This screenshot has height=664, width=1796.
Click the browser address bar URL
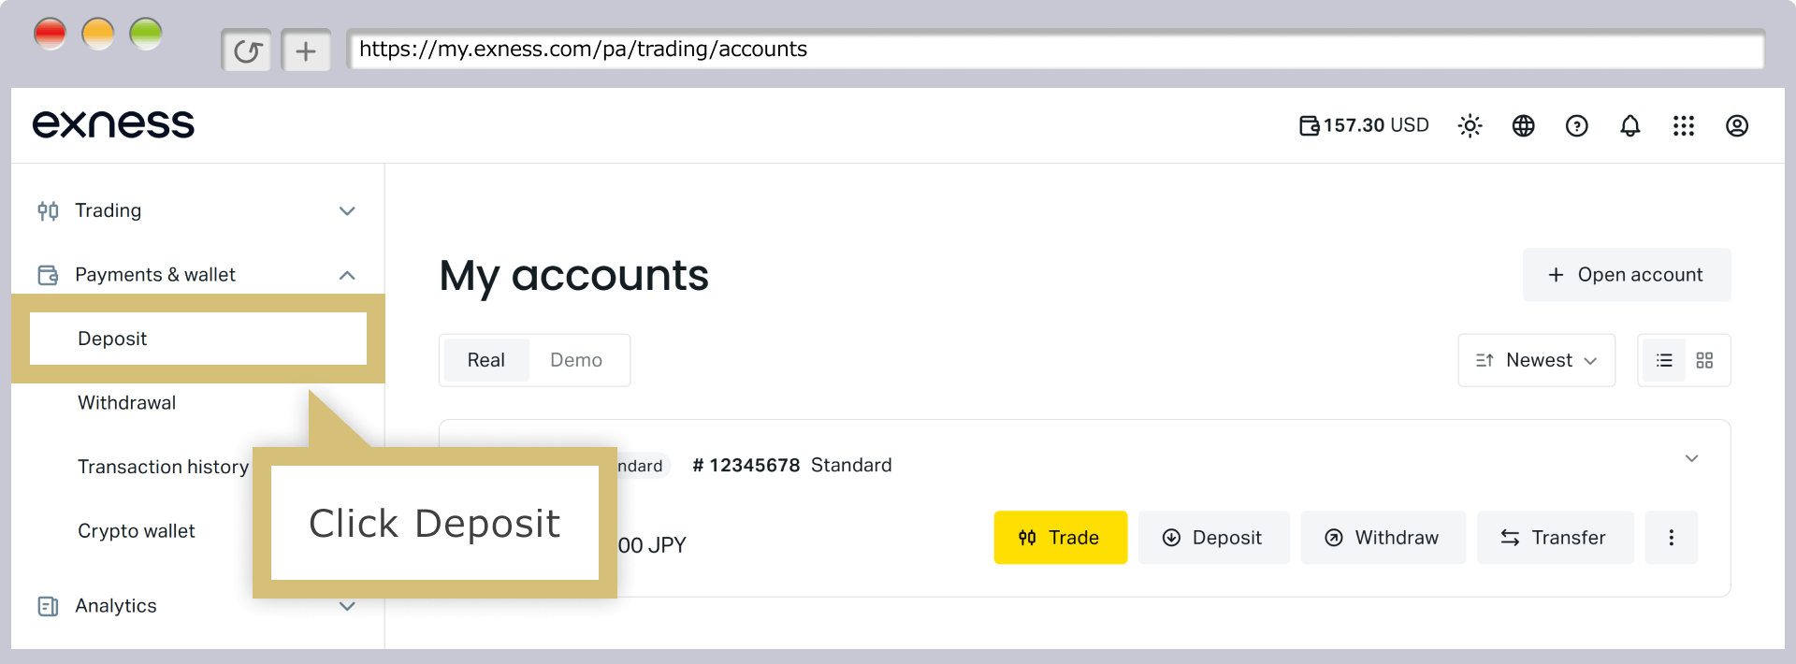[x=1055, y=49]
